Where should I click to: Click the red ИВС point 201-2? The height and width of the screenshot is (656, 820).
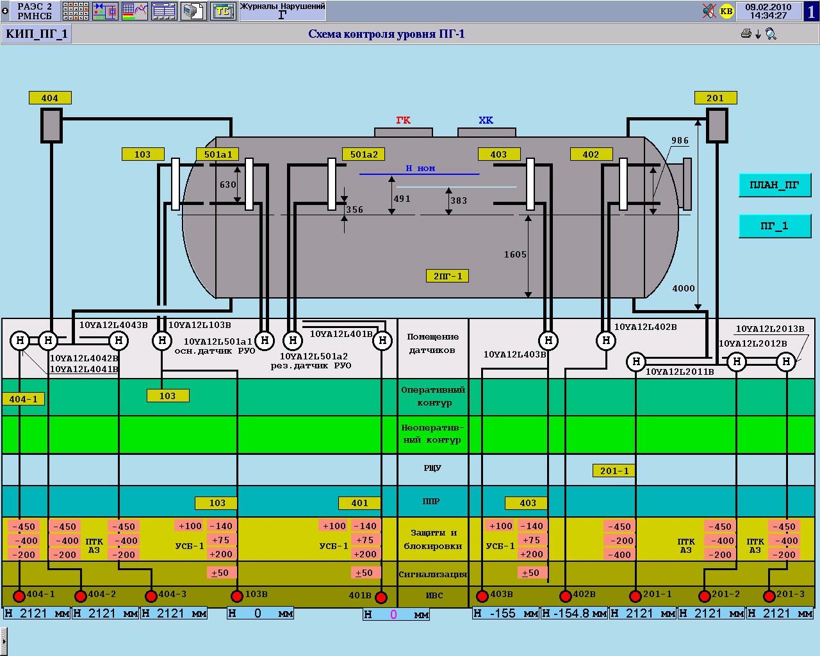point(705,596)
